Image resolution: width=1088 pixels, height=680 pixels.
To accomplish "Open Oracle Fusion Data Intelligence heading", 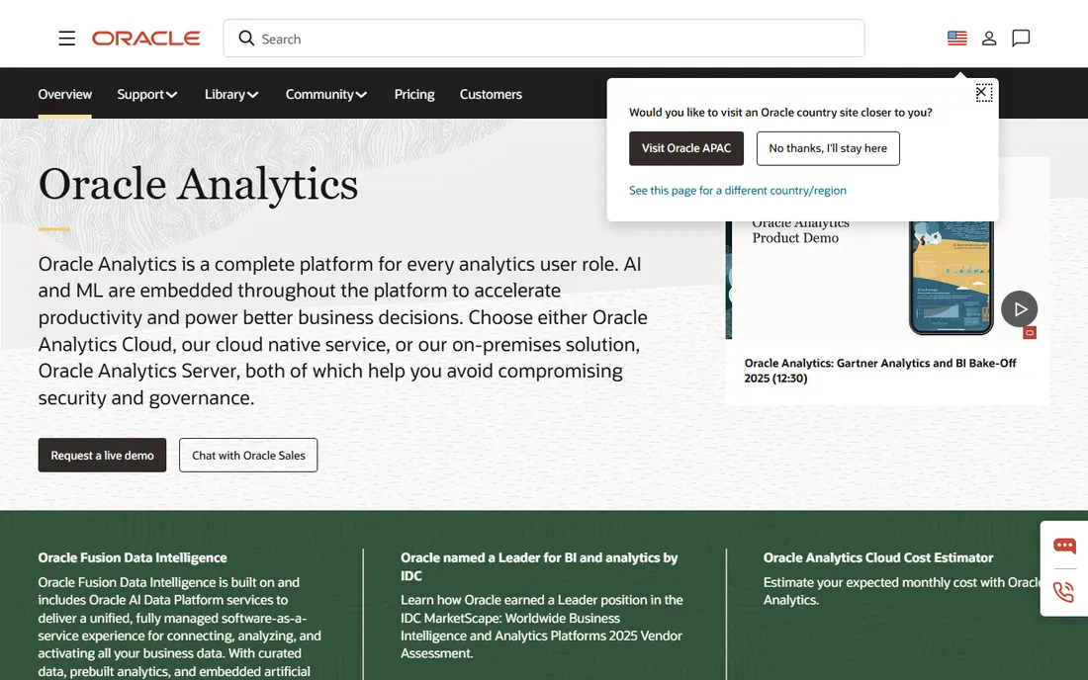I will tap(133, 557).
